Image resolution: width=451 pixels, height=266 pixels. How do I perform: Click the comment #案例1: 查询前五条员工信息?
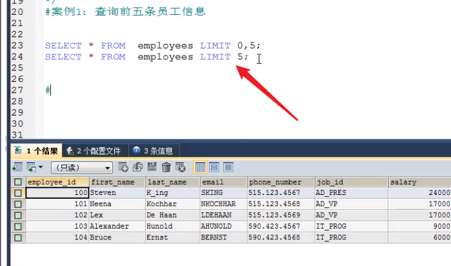click(125, 12)
